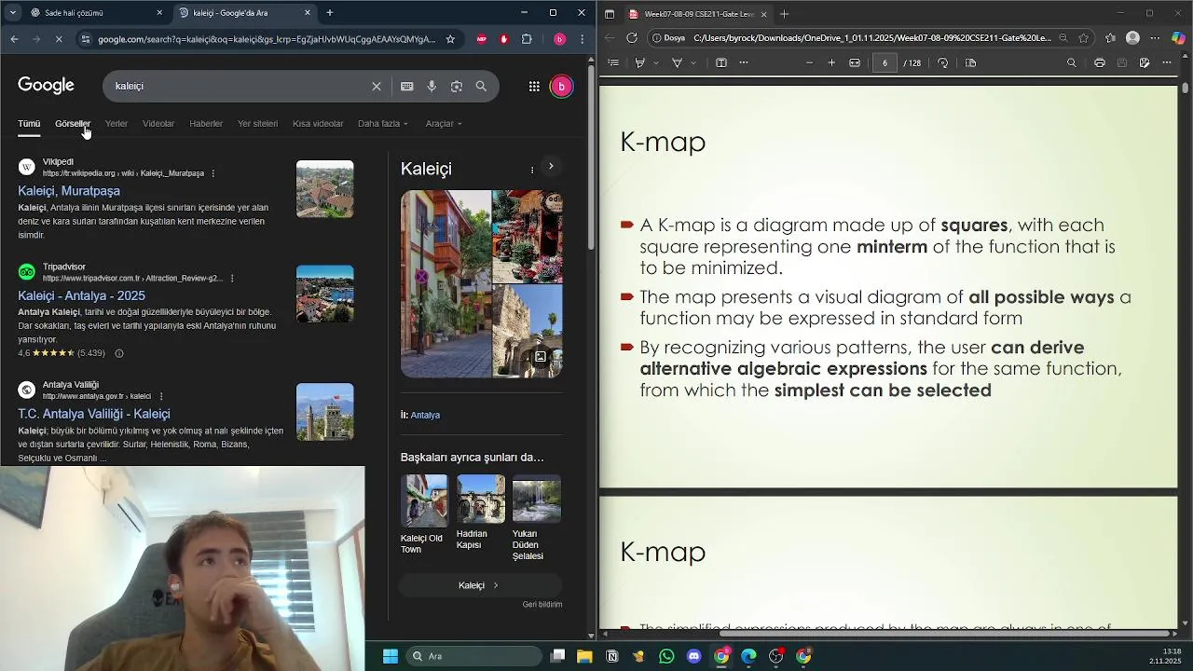Open the Chrome three-dot menu

[x=583, y=39]
